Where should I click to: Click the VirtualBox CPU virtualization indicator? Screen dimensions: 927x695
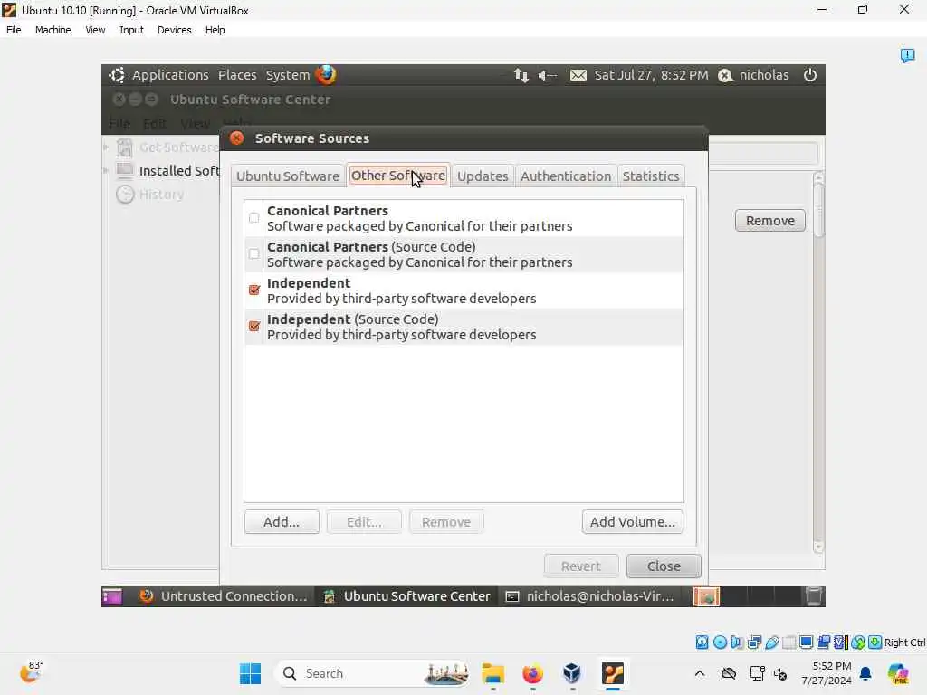coord(840,643)
